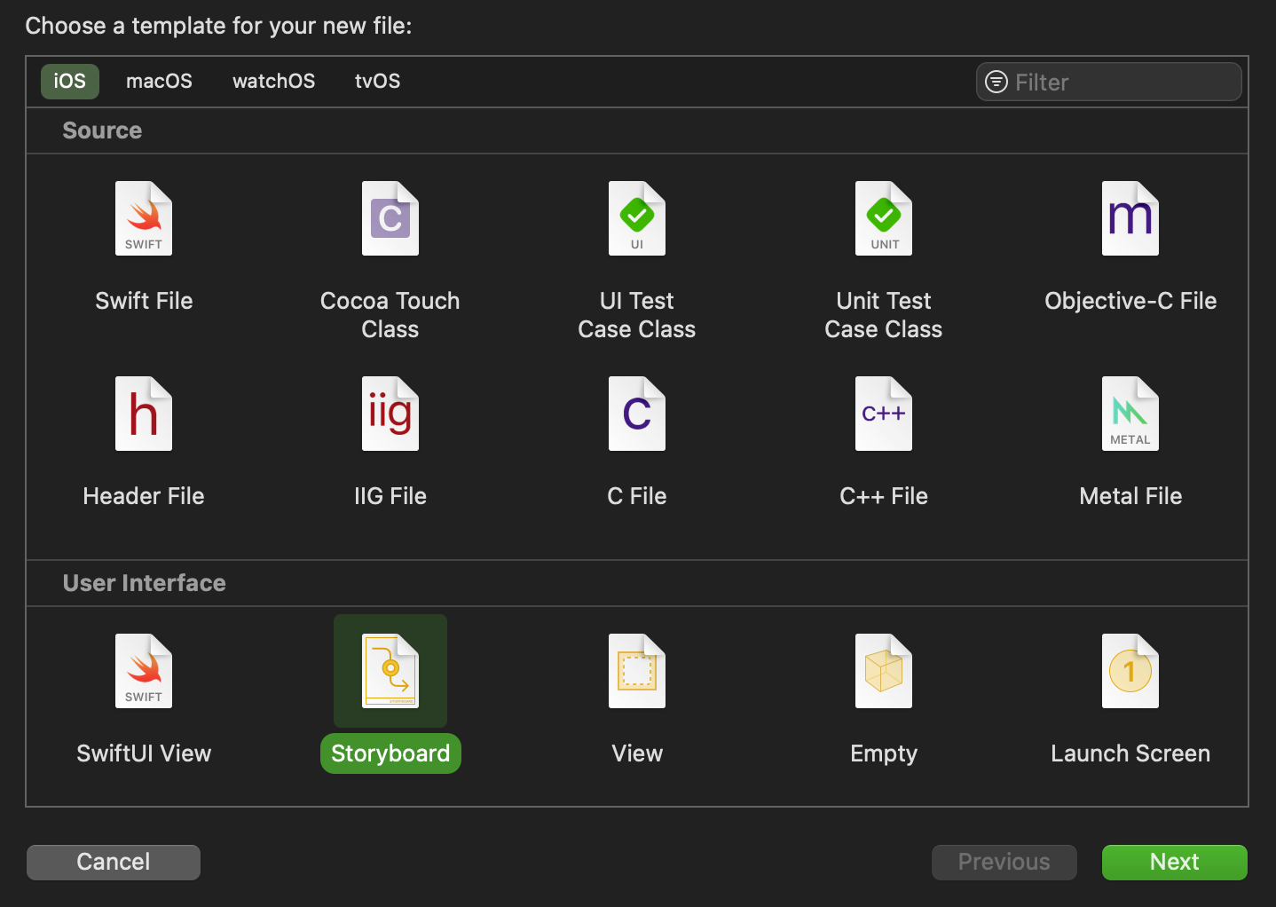
Task: Select the C++ File template icon
Action: click(884, 414)
